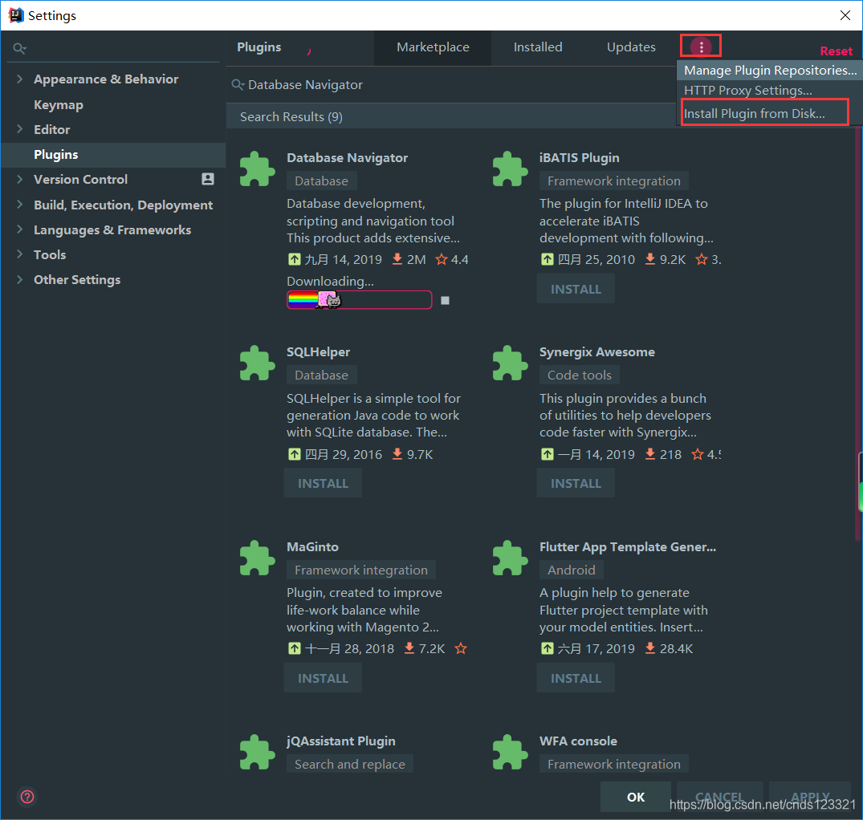Image resolution: width=863 pixels, height=820 pixels.
Task: Click the Search and replace tag
Action: pyautogui.click(x=349, y=764)
